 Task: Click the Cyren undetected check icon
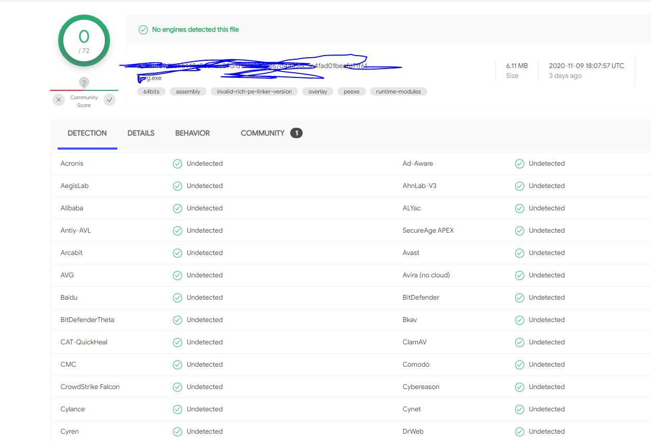point(178,432)
